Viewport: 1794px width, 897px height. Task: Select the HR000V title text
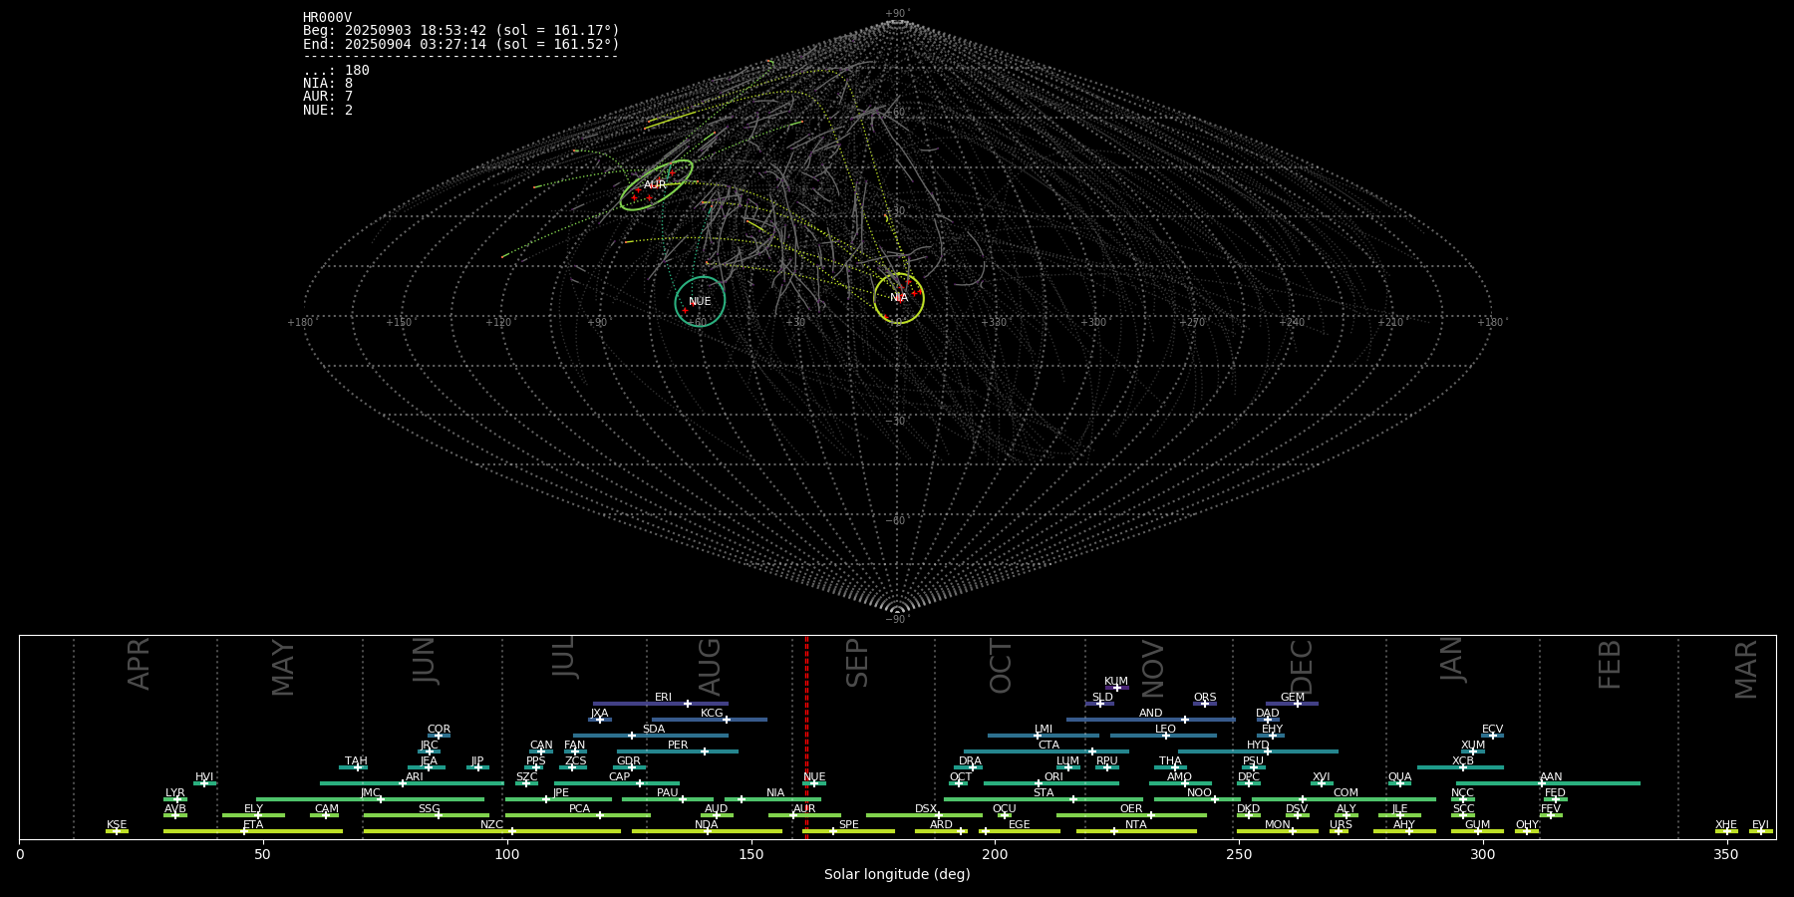(x=327, y=17)
